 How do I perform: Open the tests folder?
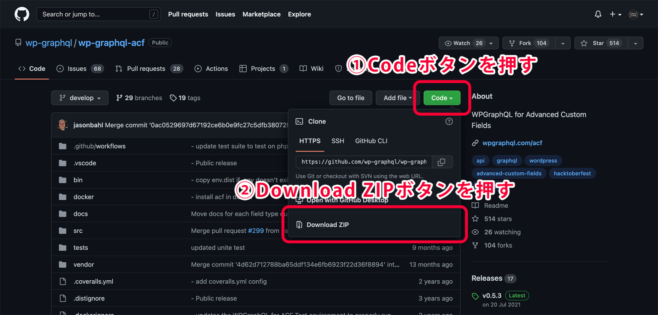click(81, 248)
